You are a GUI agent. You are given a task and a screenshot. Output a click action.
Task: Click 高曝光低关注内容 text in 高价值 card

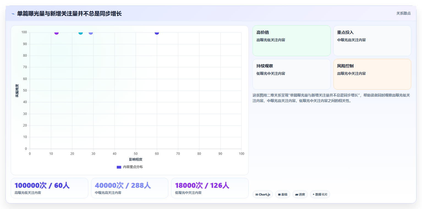coord(271,40)
